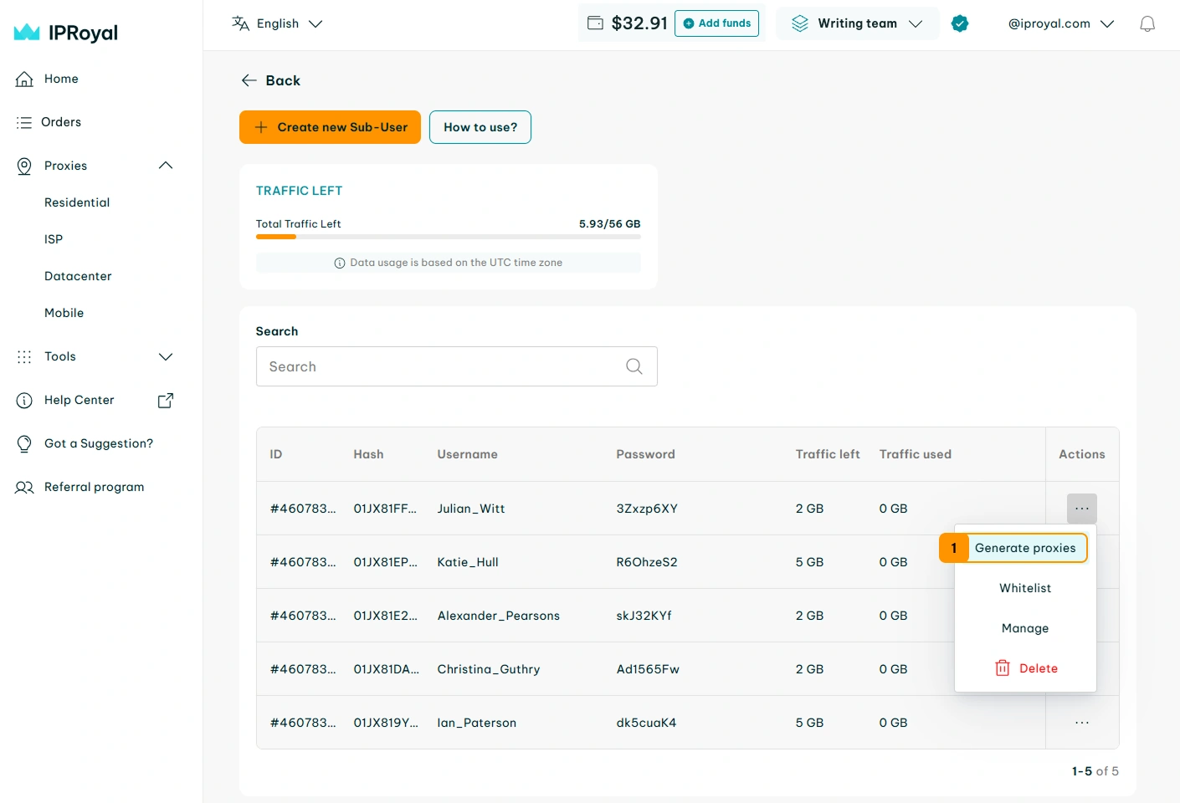The height and width of the screenshot is (803, 1180).
Task: Open Home from the sidebar
Action: tap(61, 79)
